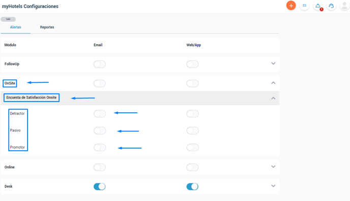
Task: Enable the Detractor Email alert toggle
Action: coord(100,114)
